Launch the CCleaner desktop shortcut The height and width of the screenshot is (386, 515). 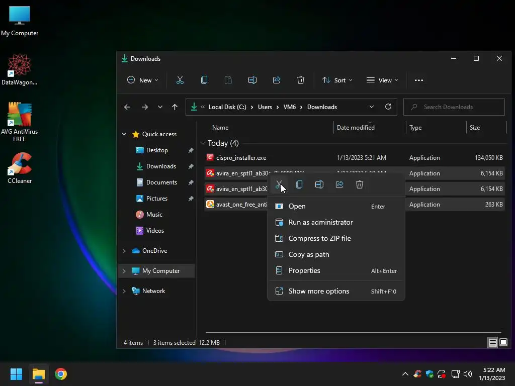(x=20, y=168)
